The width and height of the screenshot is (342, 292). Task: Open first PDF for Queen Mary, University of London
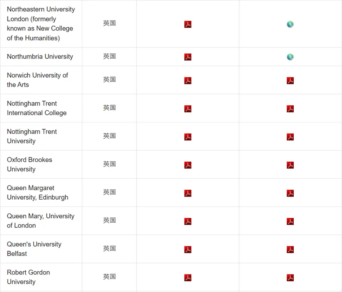click(188, 221)
